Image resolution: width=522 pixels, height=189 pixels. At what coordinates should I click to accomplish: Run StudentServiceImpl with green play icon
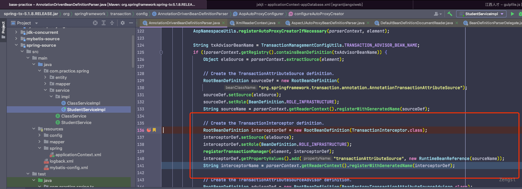[x=512, y=14]
